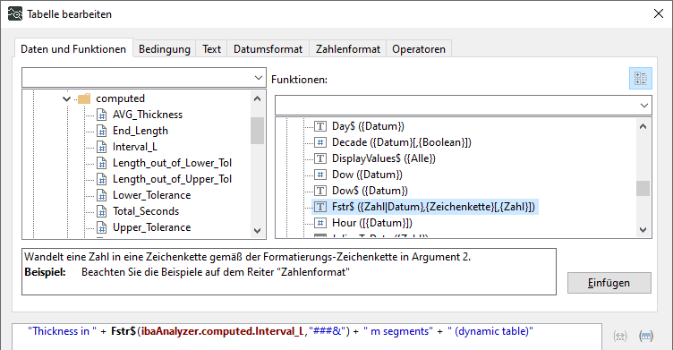Click the number-type icon beside Hour

point(320,223)
